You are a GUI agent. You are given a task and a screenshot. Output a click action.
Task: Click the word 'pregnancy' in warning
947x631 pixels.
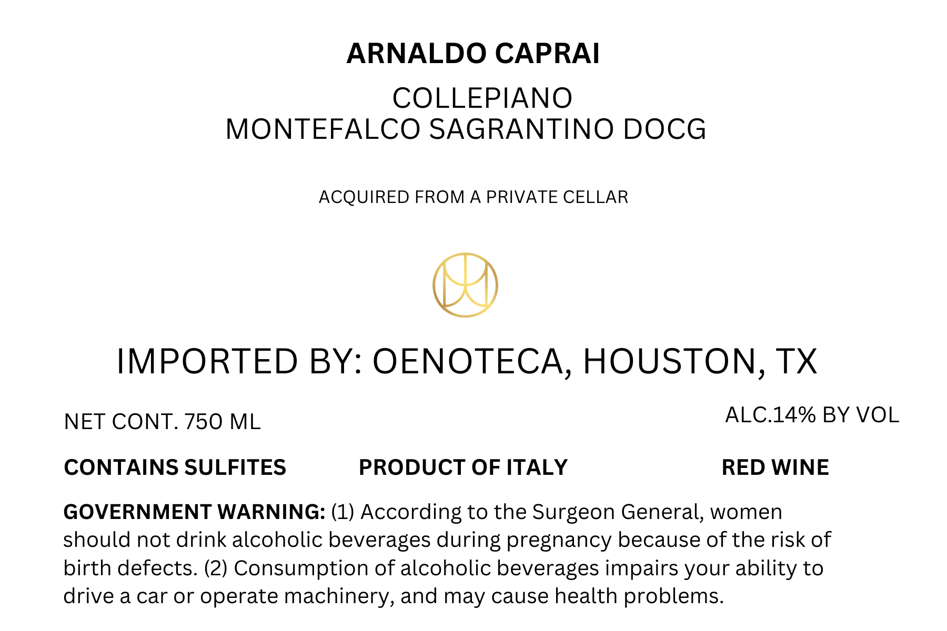(x=559, y=541)
